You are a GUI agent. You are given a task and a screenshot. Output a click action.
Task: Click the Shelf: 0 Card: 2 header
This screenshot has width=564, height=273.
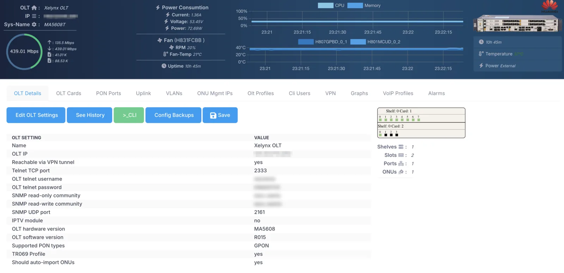[x=391, y=126]
